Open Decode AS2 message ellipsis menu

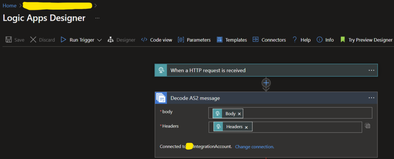pos(371,98)
